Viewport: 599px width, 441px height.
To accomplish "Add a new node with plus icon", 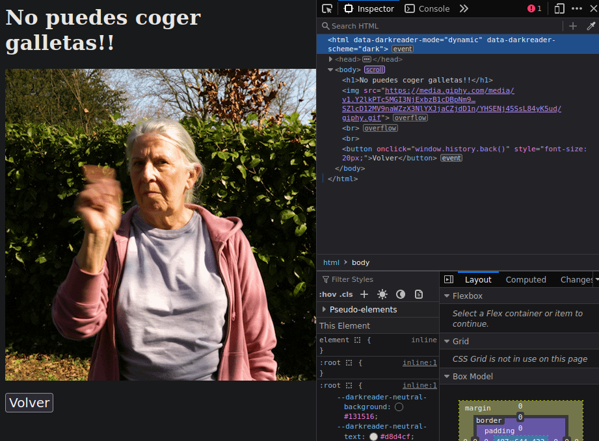I will tap(572, 26).
